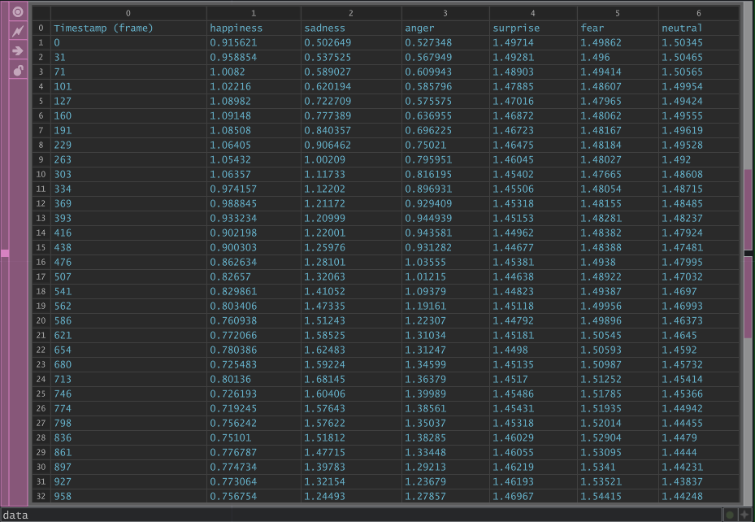Click column index 6 above 'neutral'
Viewport: 755px width, 522px height.
coord(699,14)
